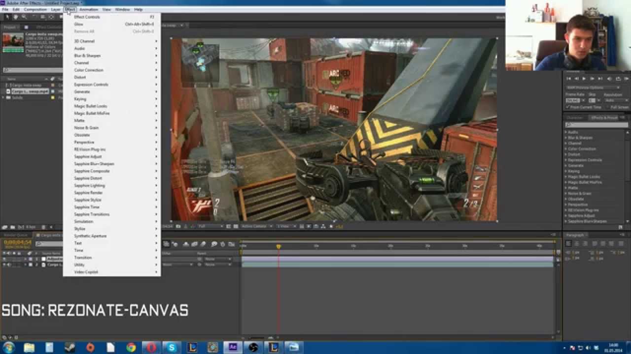
Task: Click the After Effects taskbar icon
Action: click(x=232, y=348)
